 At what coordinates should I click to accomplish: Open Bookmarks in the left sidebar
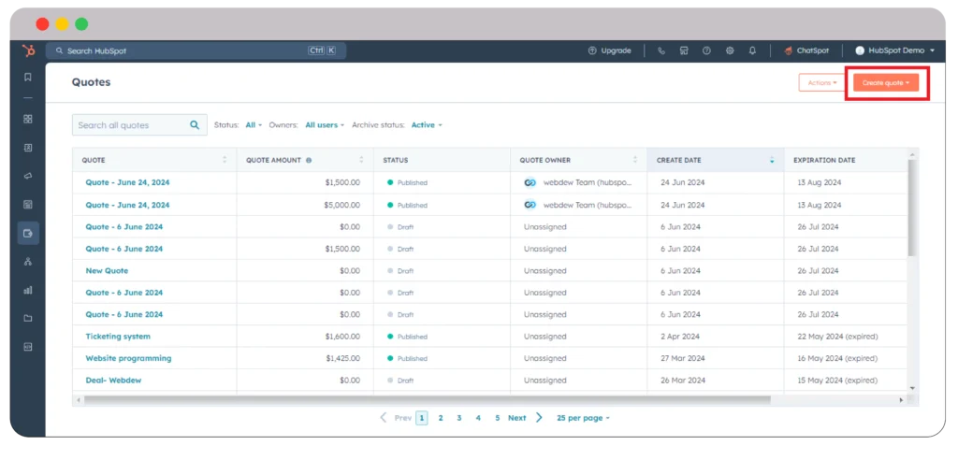click(x=28, y=77)
